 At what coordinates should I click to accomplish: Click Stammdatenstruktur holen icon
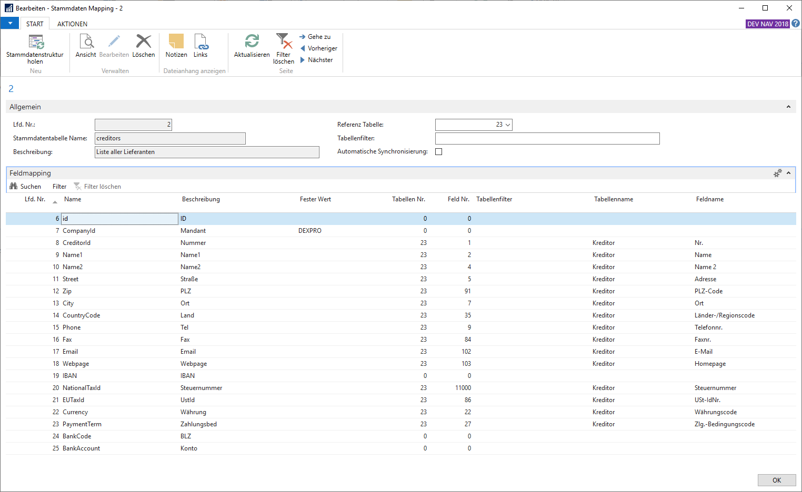(x=36, y=42)
